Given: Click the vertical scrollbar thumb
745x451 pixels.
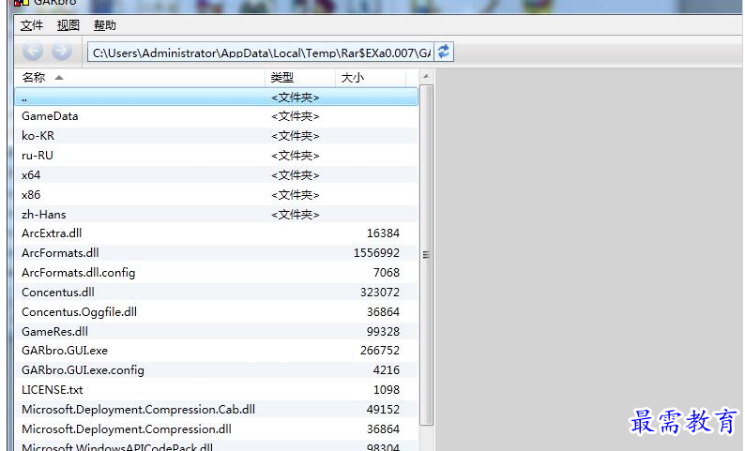Looking at the screenshot, I should pos(426,255).
